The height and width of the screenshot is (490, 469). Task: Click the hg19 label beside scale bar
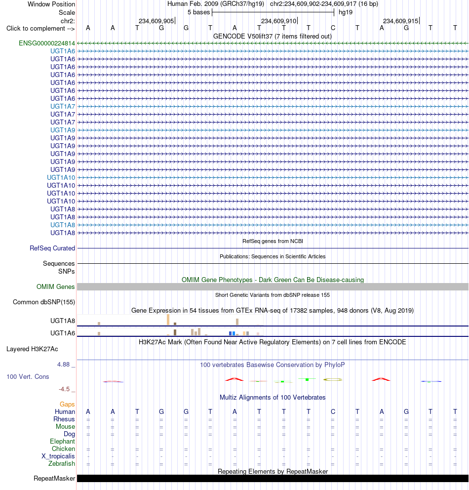tap(346, 12)
